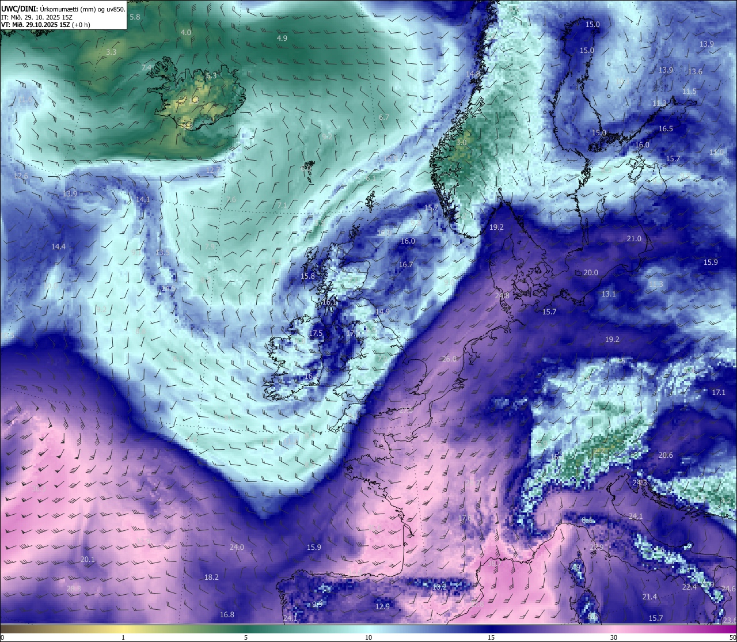
Task: Click the 22.4 value over Italy
Action: click(x=689, y=587)
